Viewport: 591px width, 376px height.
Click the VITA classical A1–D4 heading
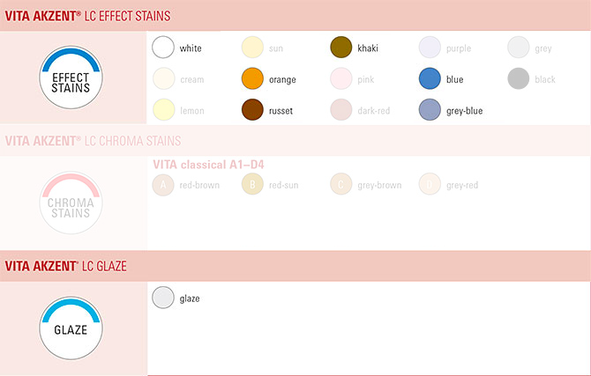tap(208, 165)
